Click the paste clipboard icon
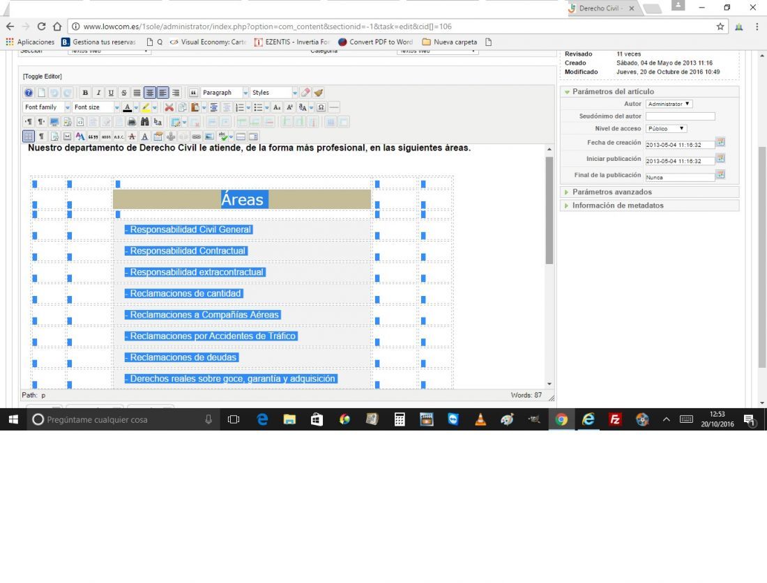This screenshot has width=767, height=583. [195, 107]
